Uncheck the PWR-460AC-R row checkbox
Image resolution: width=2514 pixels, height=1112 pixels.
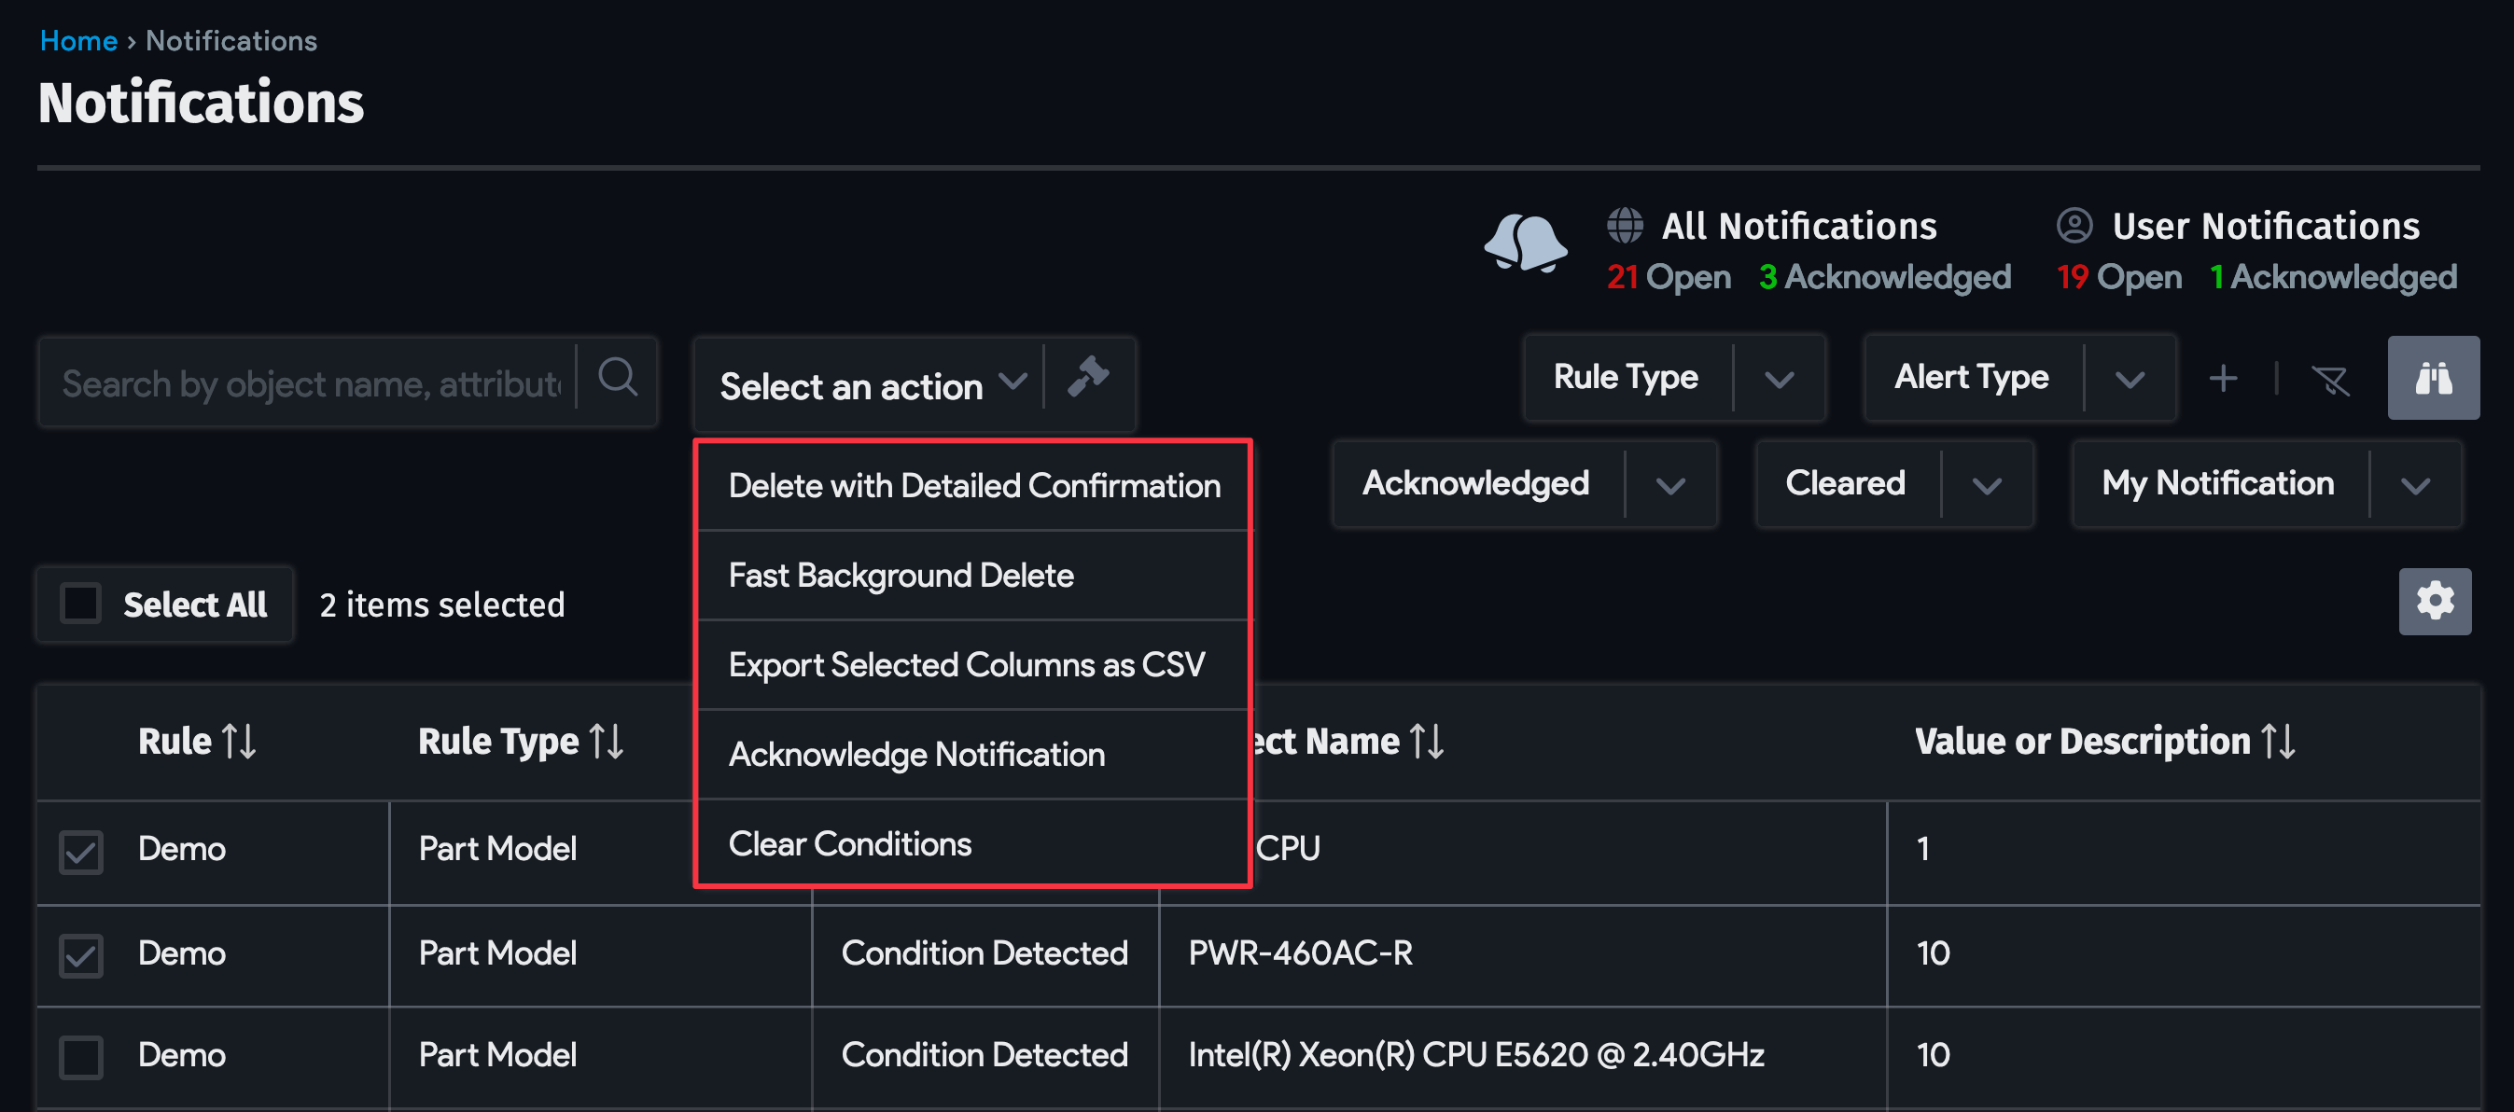point(81,954)
